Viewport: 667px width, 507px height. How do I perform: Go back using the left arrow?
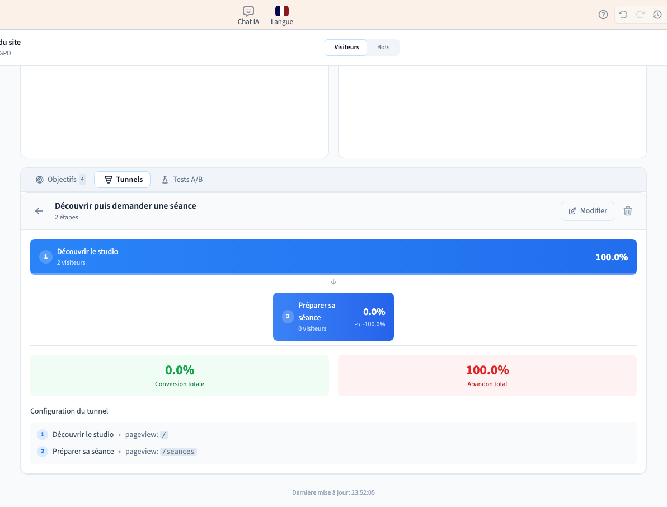coord(39,211)
